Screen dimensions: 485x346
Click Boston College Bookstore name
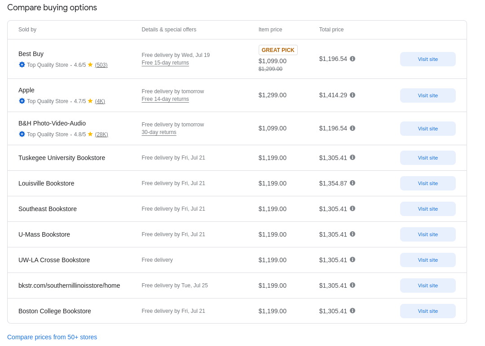point(55,311)
